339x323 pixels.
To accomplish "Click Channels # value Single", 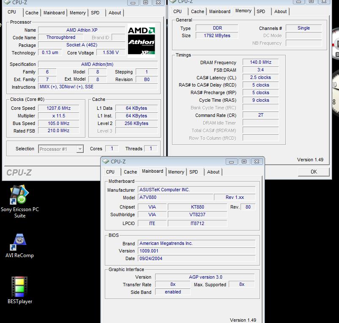I will click(x=303, y=28).
